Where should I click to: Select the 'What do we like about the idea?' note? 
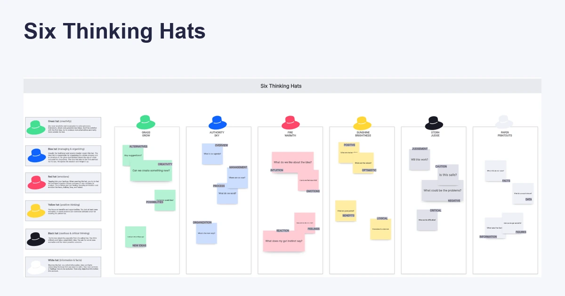[x=293, y=163]
